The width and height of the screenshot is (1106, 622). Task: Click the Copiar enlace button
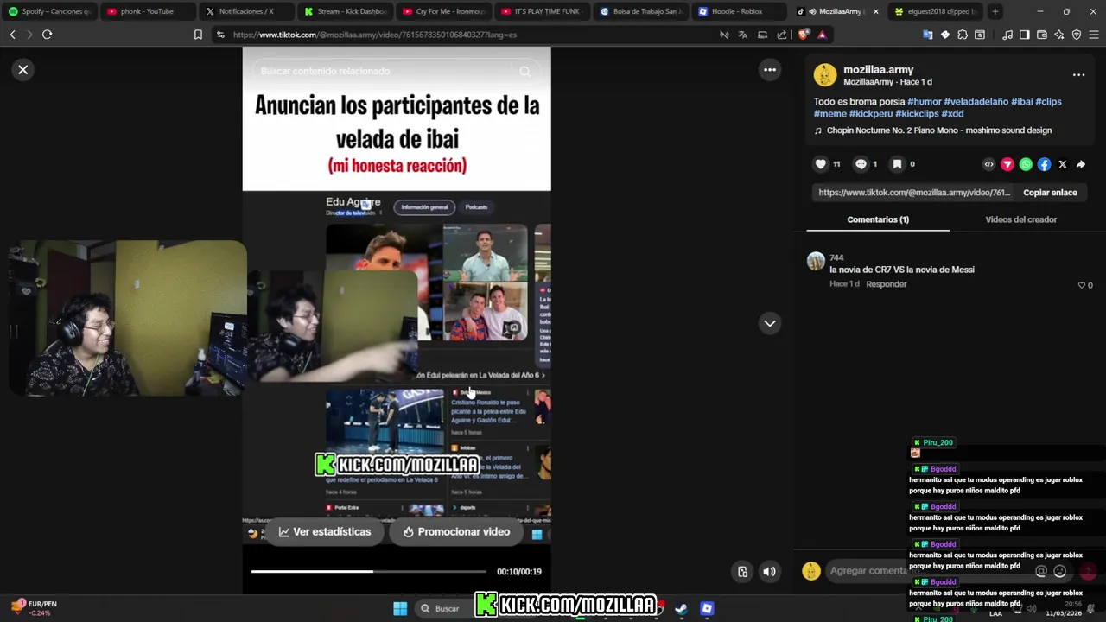point(1050,193)
